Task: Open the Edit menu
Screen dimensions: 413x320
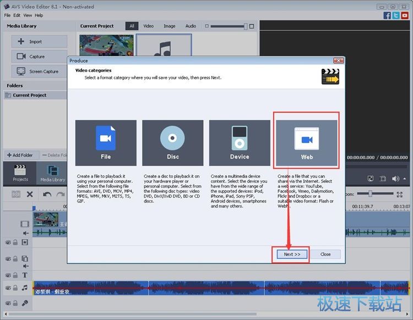Action: point(17,15)
